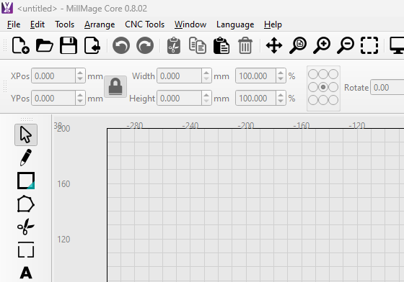Open the Edit menu
This screenshot has width=404, height=282.
pyautogui.click(x=38, y=24)
